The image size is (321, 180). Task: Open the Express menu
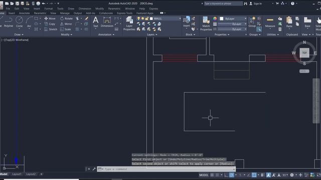[153, 9]
